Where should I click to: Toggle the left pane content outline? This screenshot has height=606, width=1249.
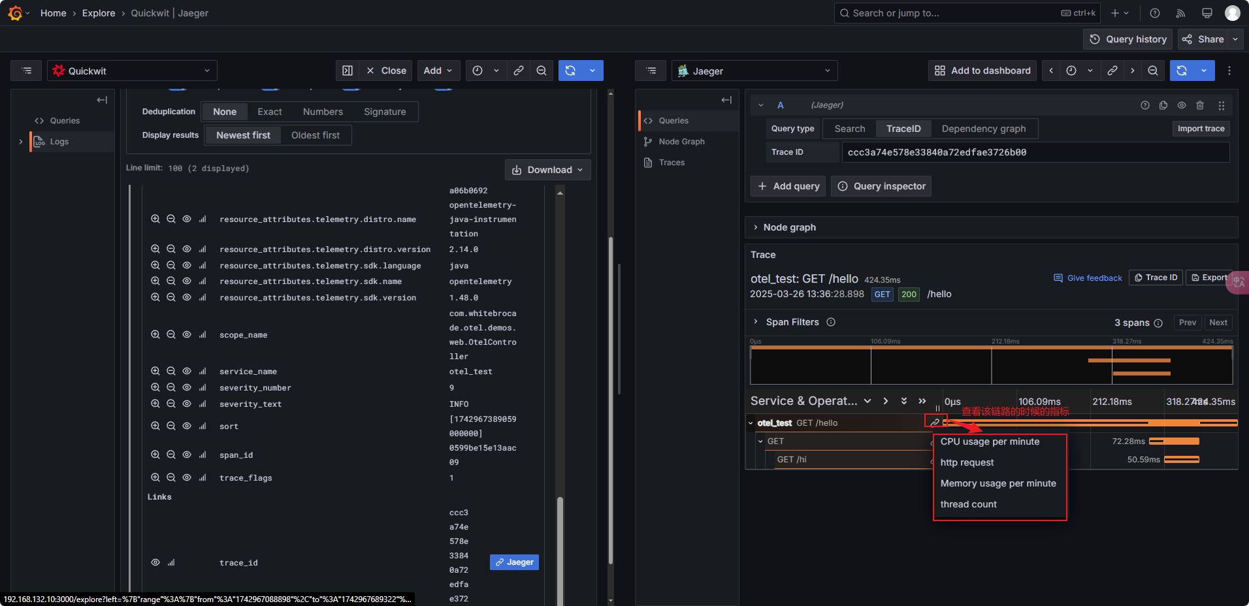(27, 71)
